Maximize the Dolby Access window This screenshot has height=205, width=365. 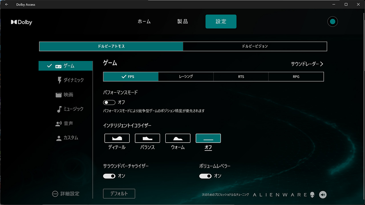click(x=346, y=5)
